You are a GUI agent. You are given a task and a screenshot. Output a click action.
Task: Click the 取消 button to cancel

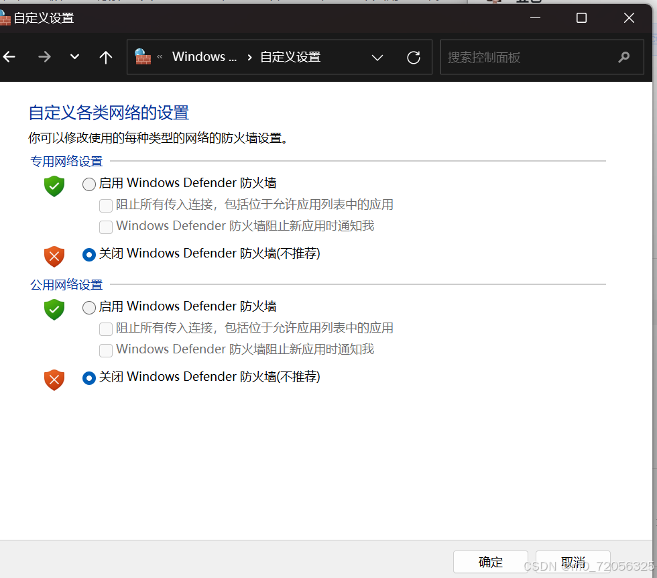[573, 562]
